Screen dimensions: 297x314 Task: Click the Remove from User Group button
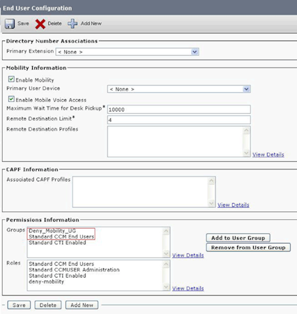click(248, 247)
